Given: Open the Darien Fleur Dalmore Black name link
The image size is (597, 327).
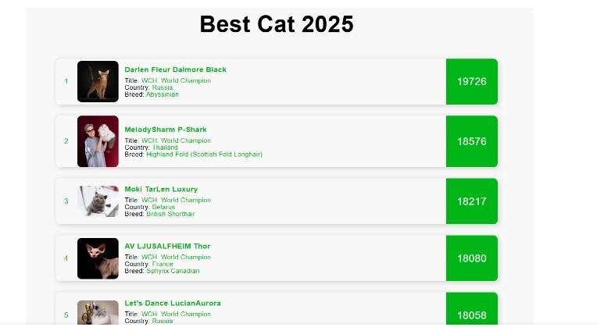Looking at the screenshot, I should pos(175,70).
